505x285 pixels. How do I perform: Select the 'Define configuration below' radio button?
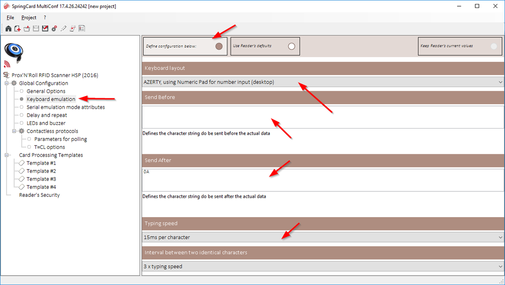tap(219, 47)
